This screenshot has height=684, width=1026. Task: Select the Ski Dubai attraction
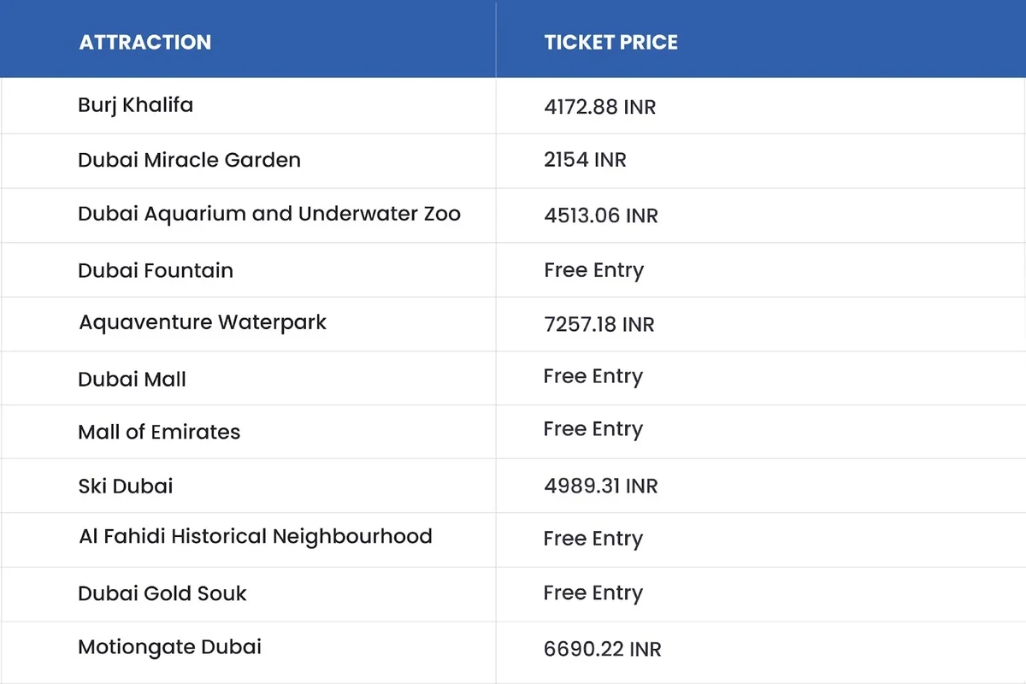pos(126,486)
